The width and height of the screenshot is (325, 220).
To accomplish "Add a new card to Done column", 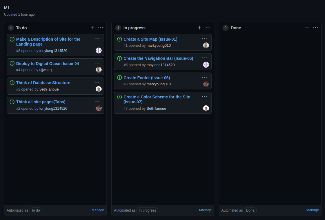I will tap(307, 28).
